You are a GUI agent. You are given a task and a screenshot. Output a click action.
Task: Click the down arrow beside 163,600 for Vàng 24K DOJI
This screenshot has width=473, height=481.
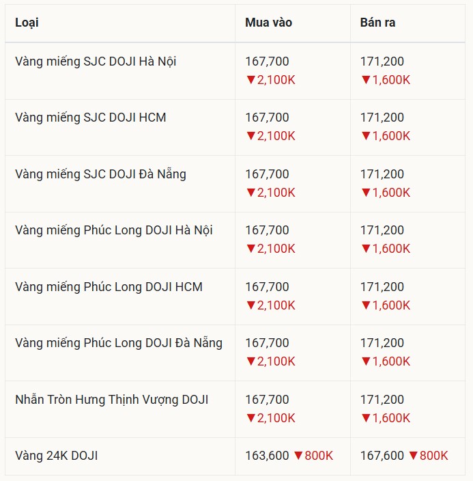pos(298,456)
